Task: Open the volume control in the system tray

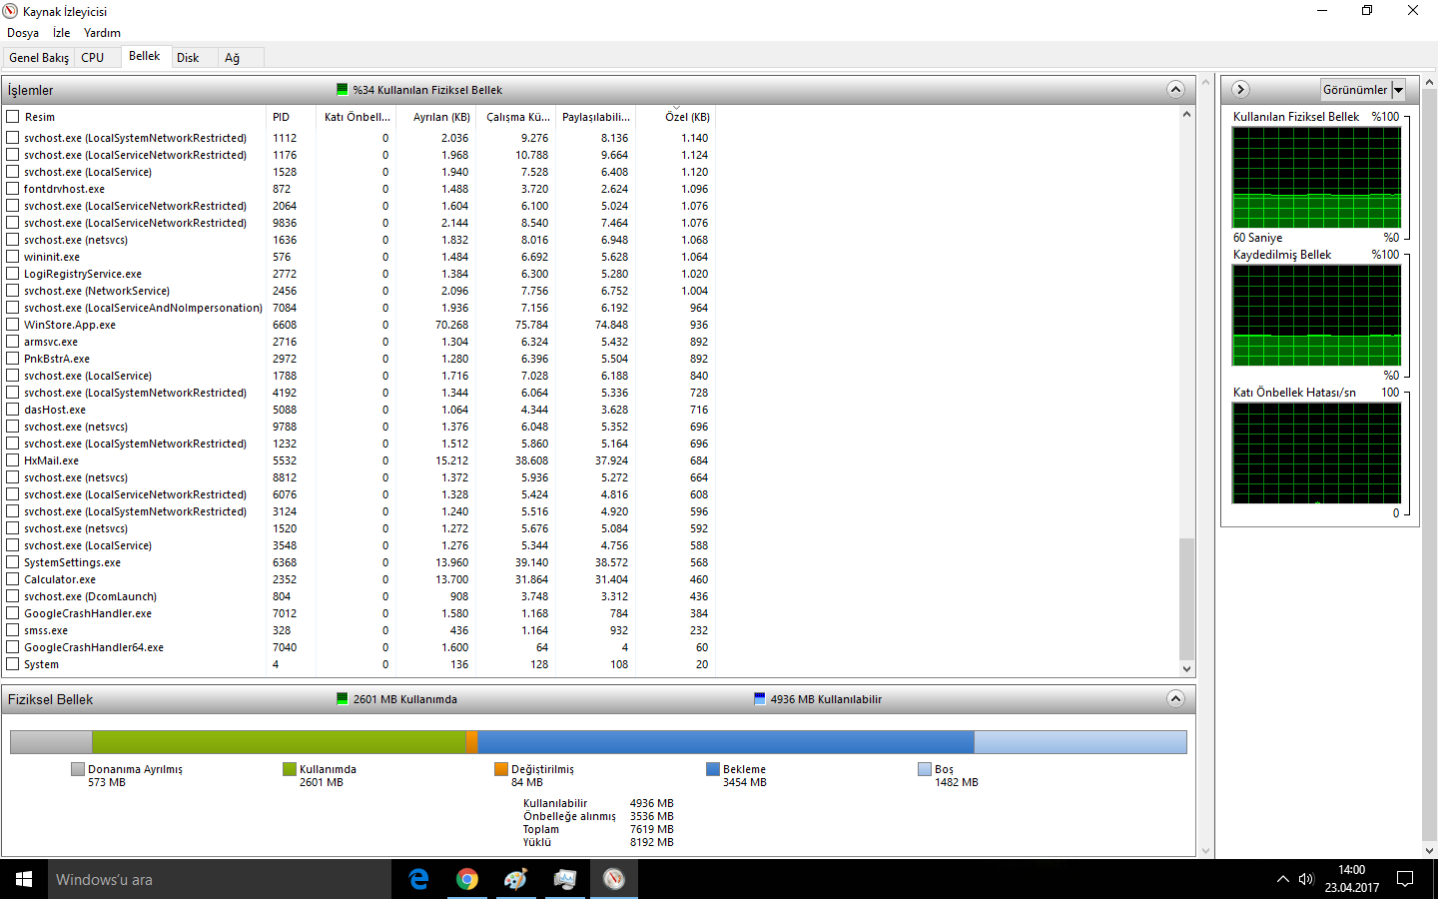Action: click(x=1306, y=879)
